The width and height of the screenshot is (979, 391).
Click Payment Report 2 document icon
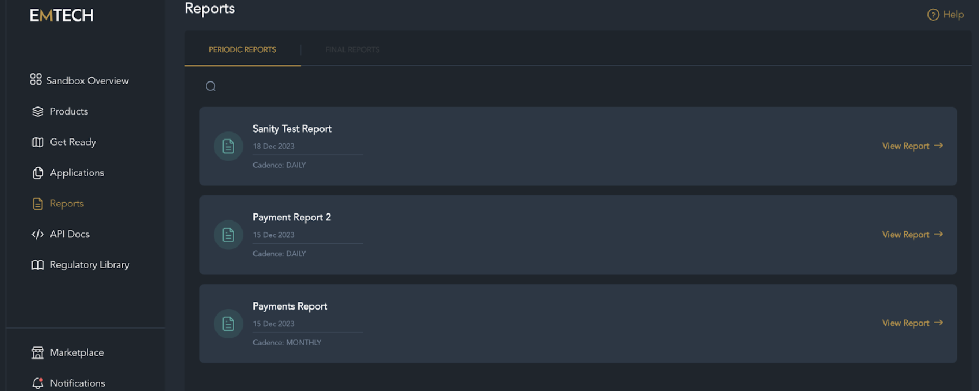pos(228,235)
